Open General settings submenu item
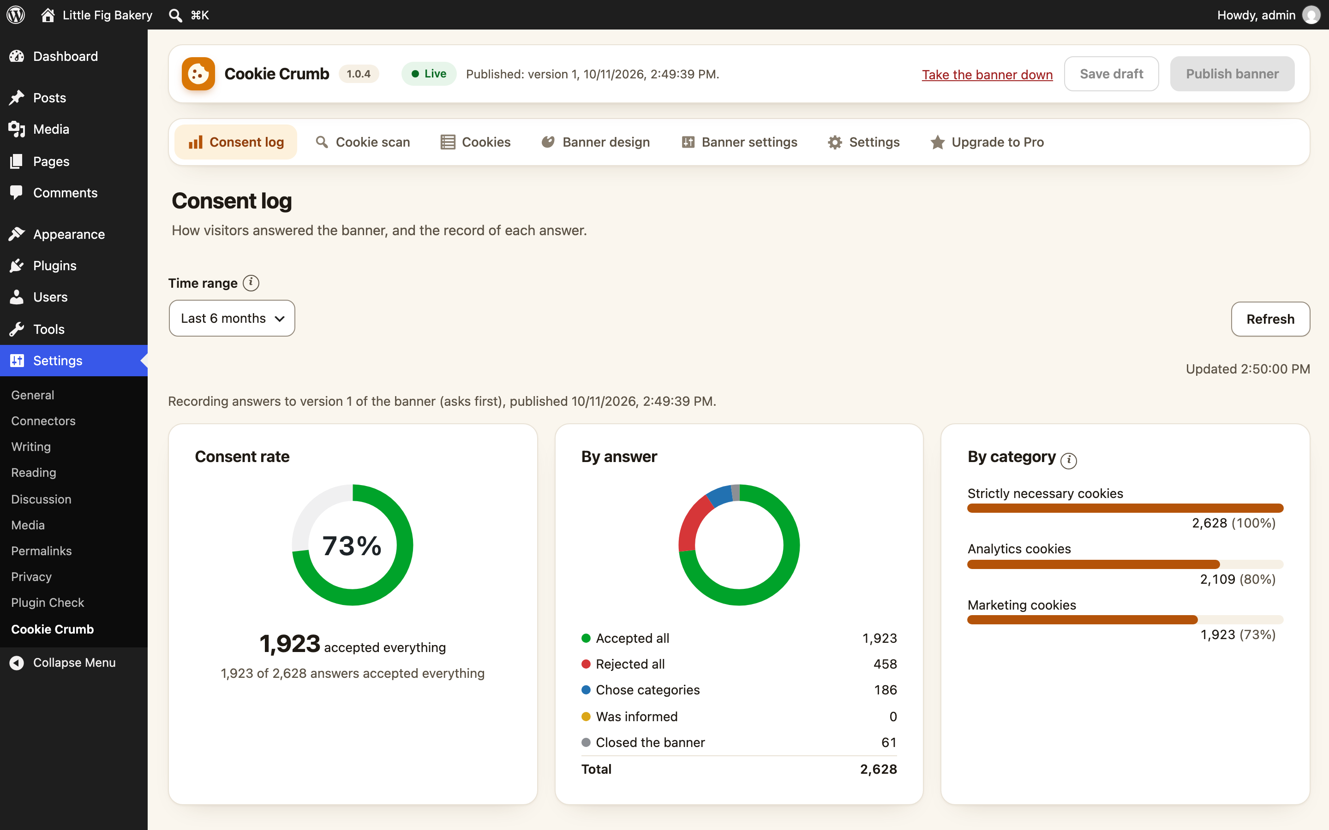 32,395
